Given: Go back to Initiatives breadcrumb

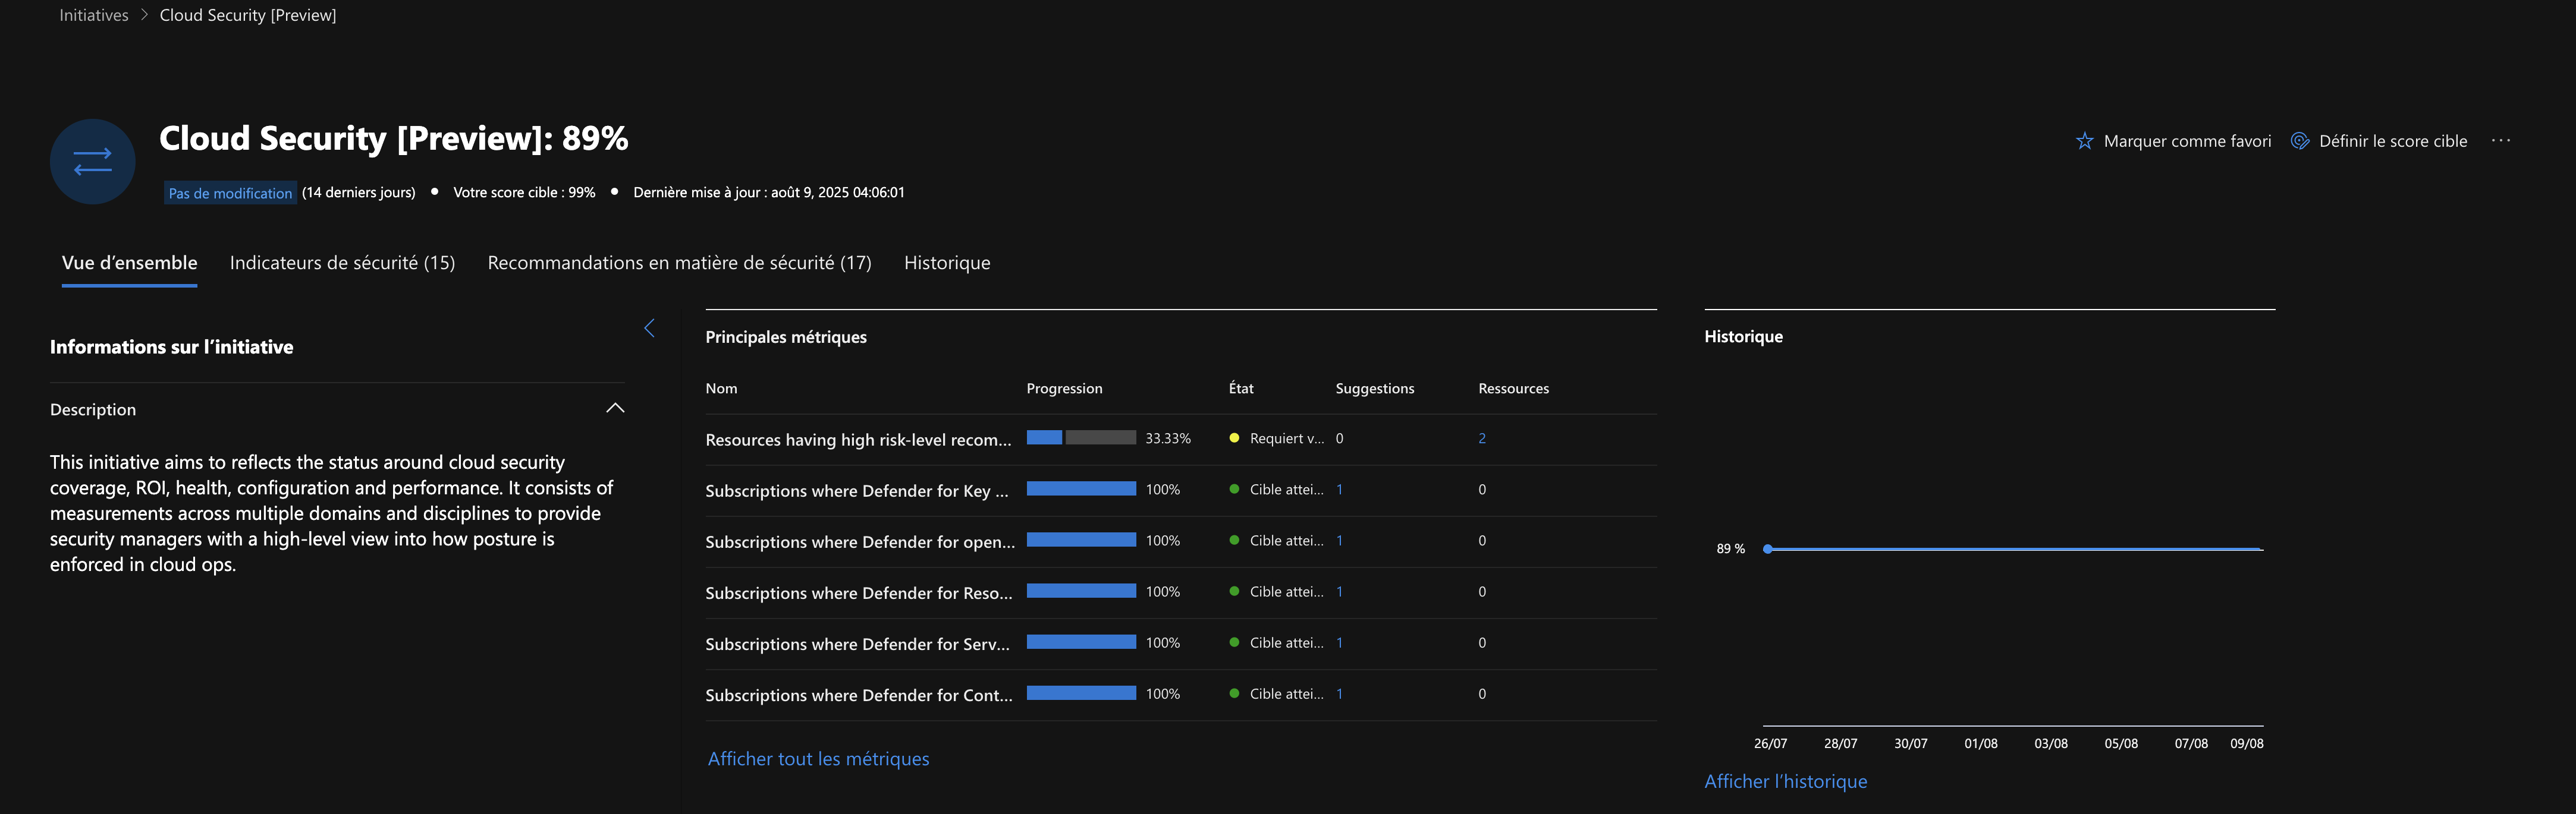Looking at the screenshot, I should 93,15.
